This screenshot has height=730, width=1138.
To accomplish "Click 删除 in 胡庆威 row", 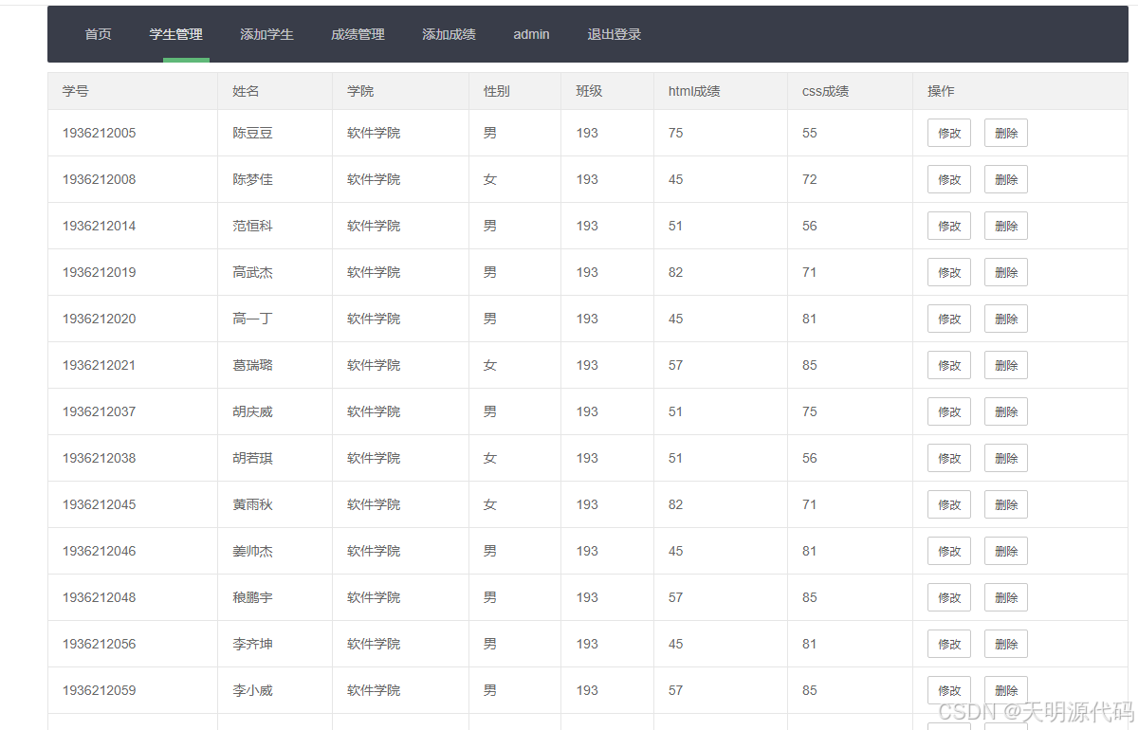I will point(1006,411).
